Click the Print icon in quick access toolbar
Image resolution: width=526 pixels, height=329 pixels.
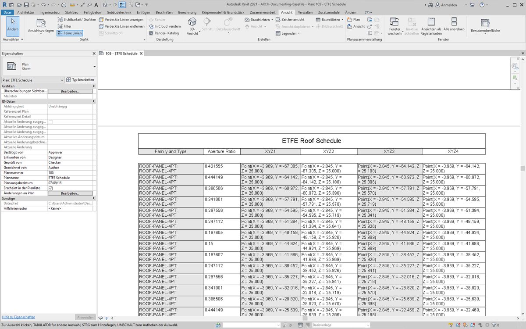[x=64, y=5]
